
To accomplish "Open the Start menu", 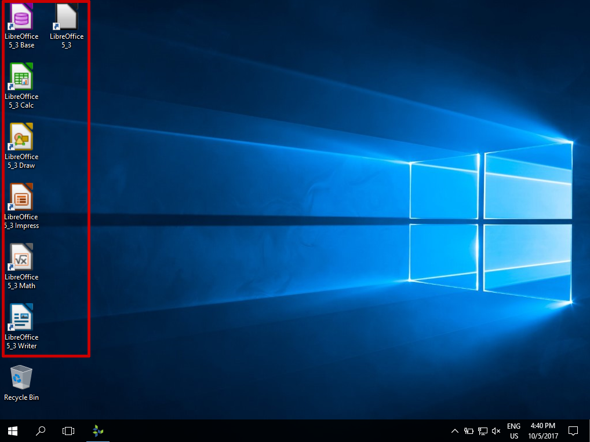I will [x=12, y=430].
